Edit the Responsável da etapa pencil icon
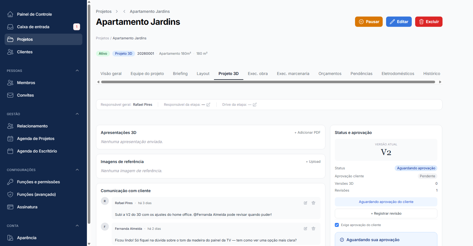This screenshot has width=473, height=246. click(208, 105)
